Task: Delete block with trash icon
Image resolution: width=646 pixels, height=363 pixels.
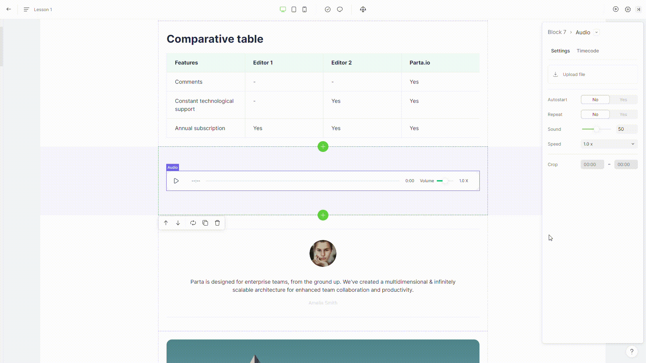Action: [217, 223]
